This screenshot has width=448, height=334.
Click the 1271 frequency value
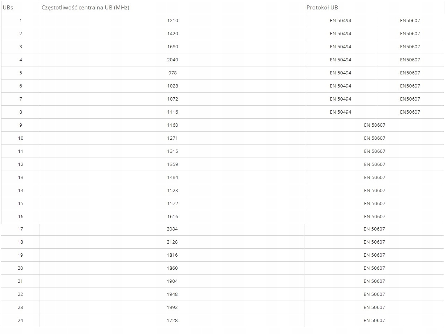(x=172, y=138)
